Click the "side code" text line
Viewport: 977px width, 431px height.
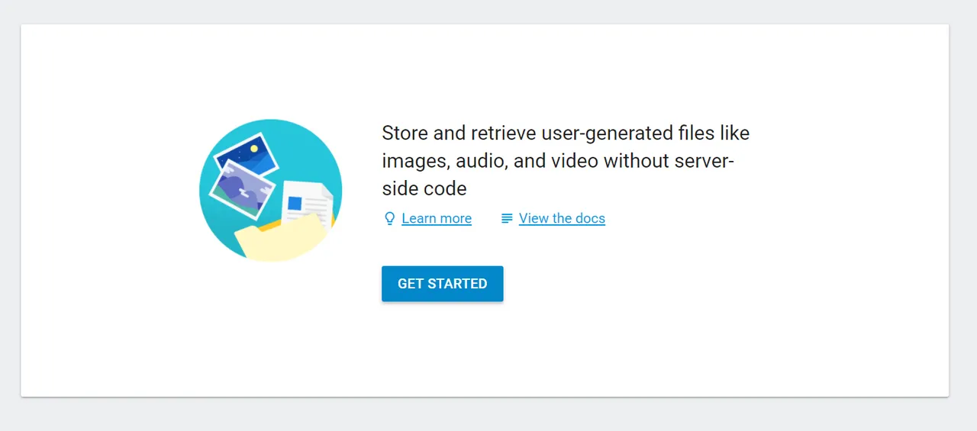tap(424, 188)
